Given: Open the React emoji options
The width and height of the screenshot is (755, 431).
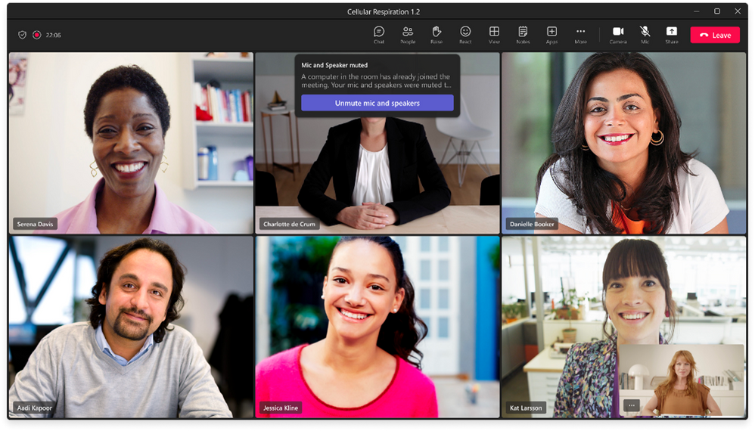Looking at the screenshot, I should [x=465, y=35].
